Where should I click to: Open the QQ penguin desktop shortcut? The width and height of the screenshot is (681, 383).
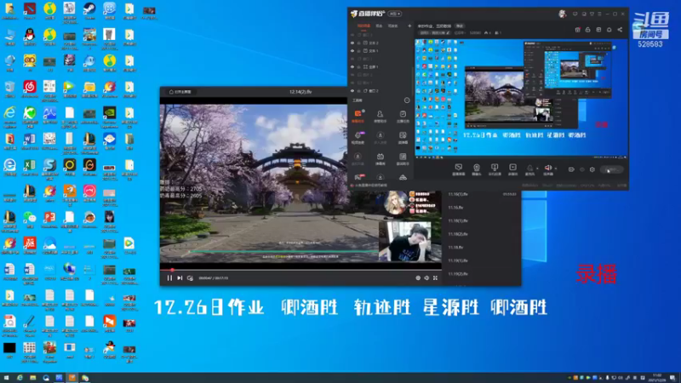[x=30, y=37]
